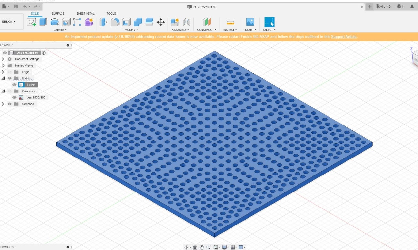
Task: Select the Press Pull tool
Action: 103,22
